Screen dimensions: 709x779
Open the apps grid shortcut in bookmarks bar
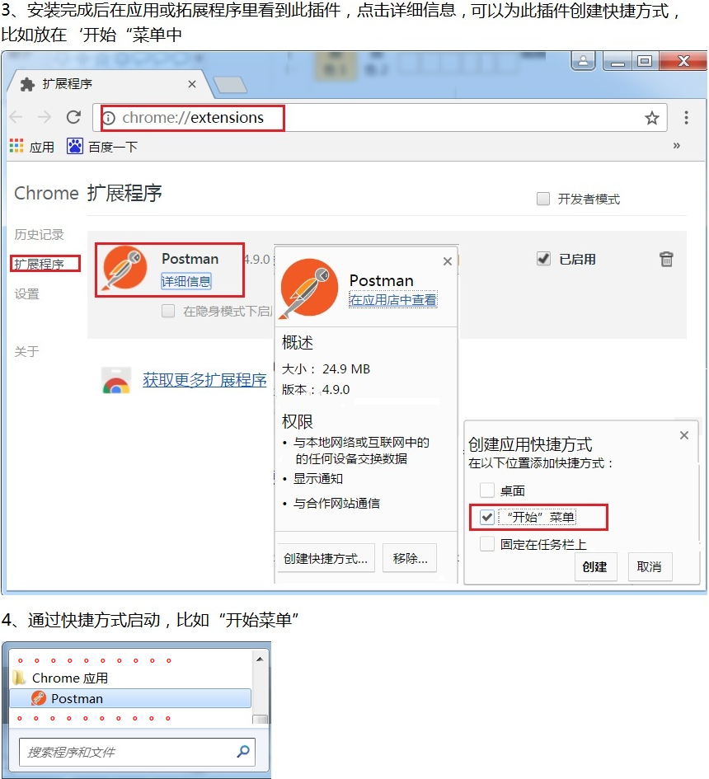point(16,146)
